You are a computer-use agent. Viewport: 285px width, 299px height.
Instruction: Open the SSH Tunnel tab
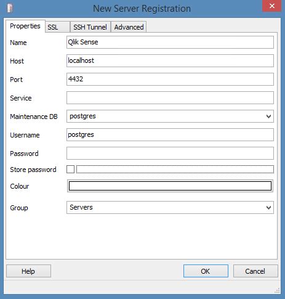[90, 27]
